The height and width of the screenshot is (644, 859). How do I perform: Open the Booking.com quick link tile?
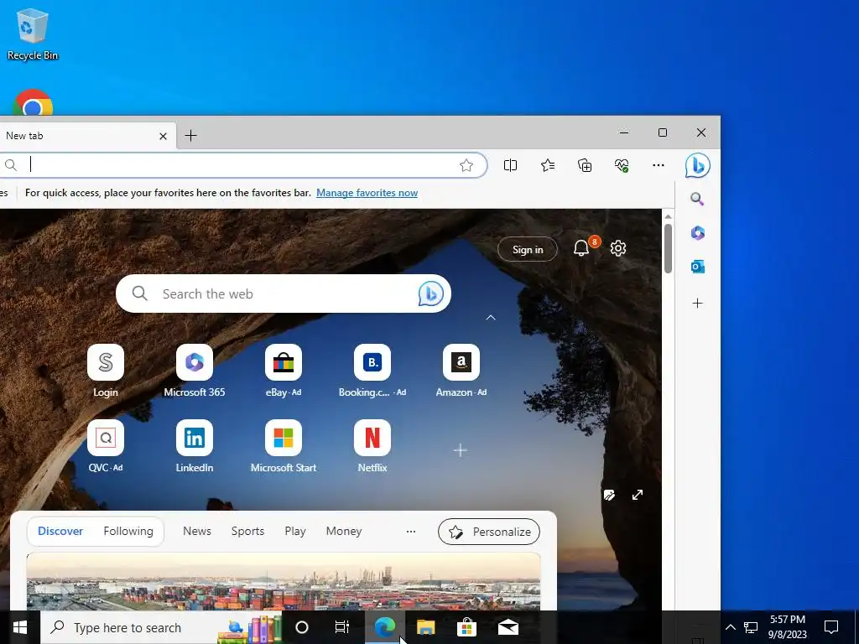[372, 371]
